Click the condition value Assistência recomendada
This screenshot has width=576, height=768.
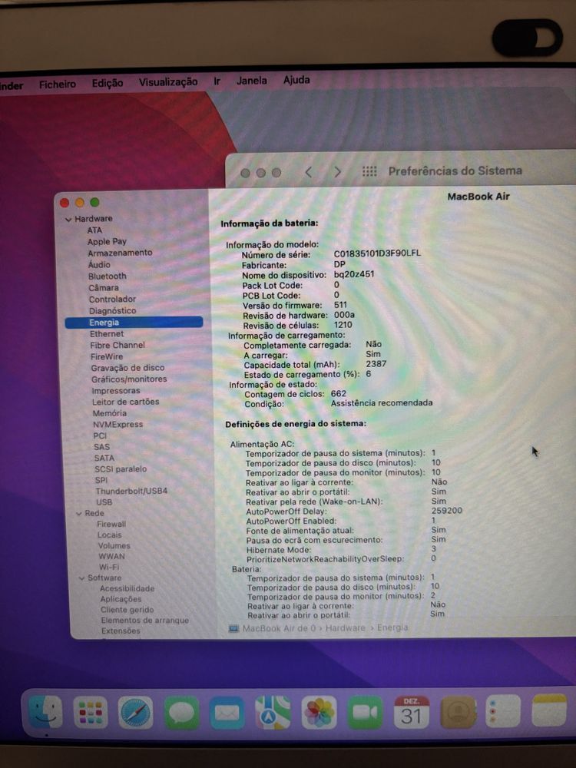[382, 404]
